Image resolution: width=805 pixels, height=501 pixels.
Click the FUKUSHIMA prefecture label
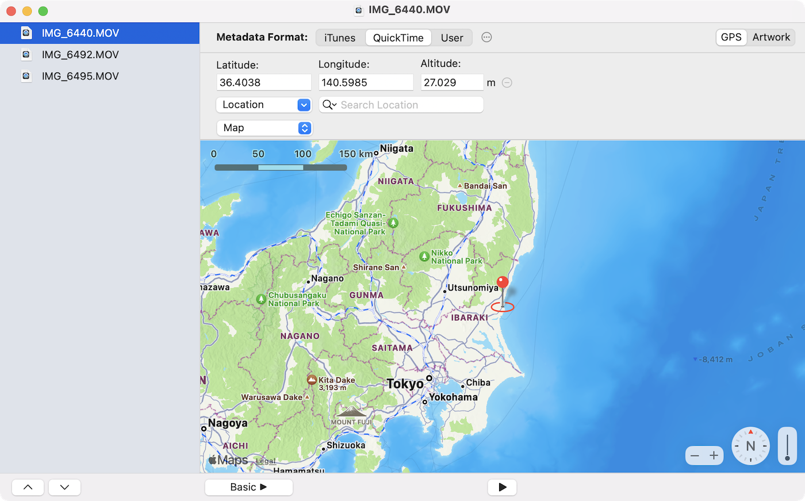(x=465, y=208)
